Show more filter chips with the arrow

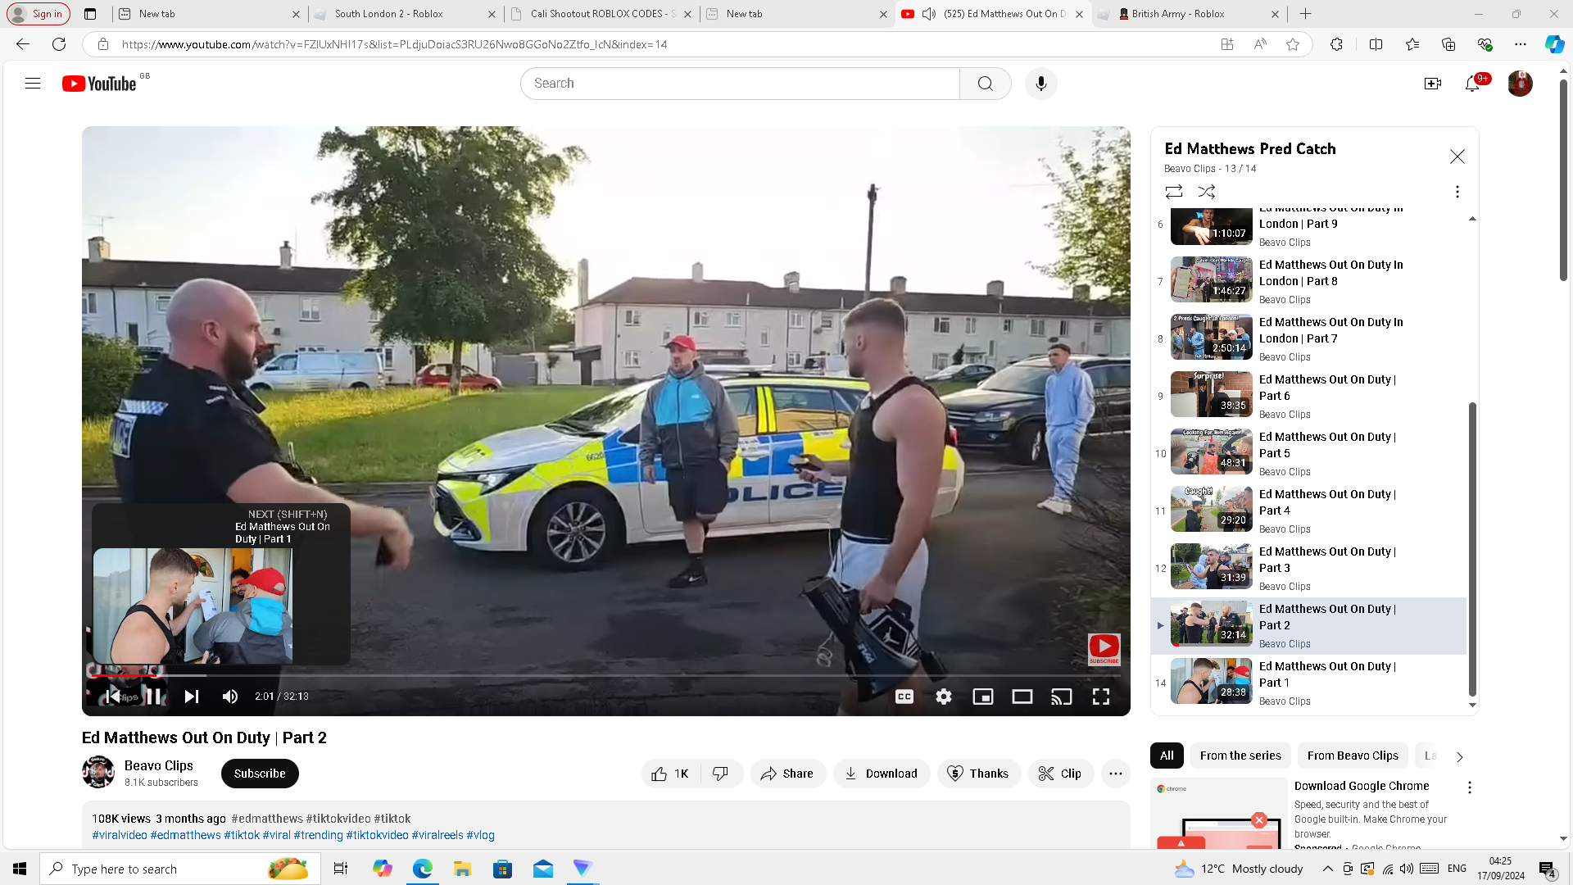[1459, 756]
